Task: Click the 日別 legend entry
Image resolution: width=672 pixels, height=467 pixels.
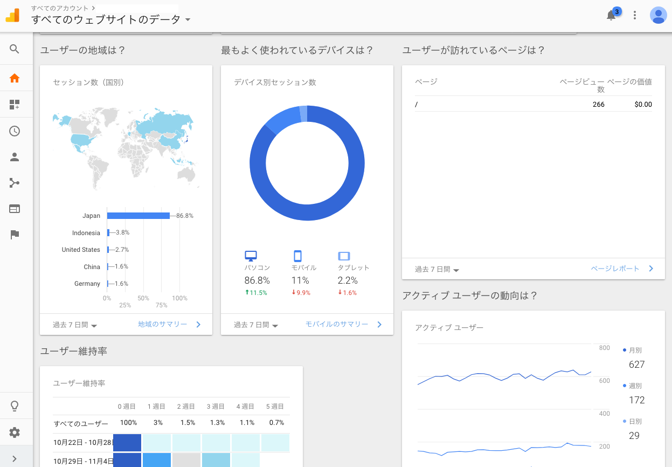Action: [x=632, y=421]
